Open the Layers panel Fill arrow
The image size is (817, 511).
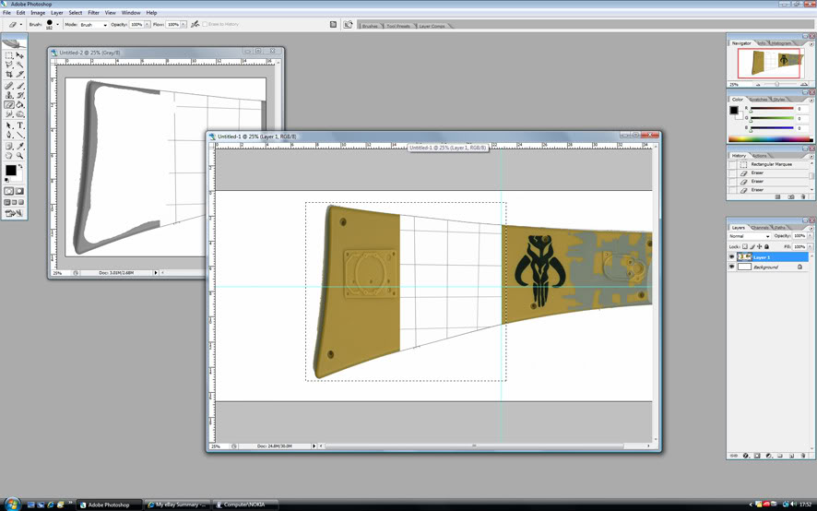coord(811,246)
